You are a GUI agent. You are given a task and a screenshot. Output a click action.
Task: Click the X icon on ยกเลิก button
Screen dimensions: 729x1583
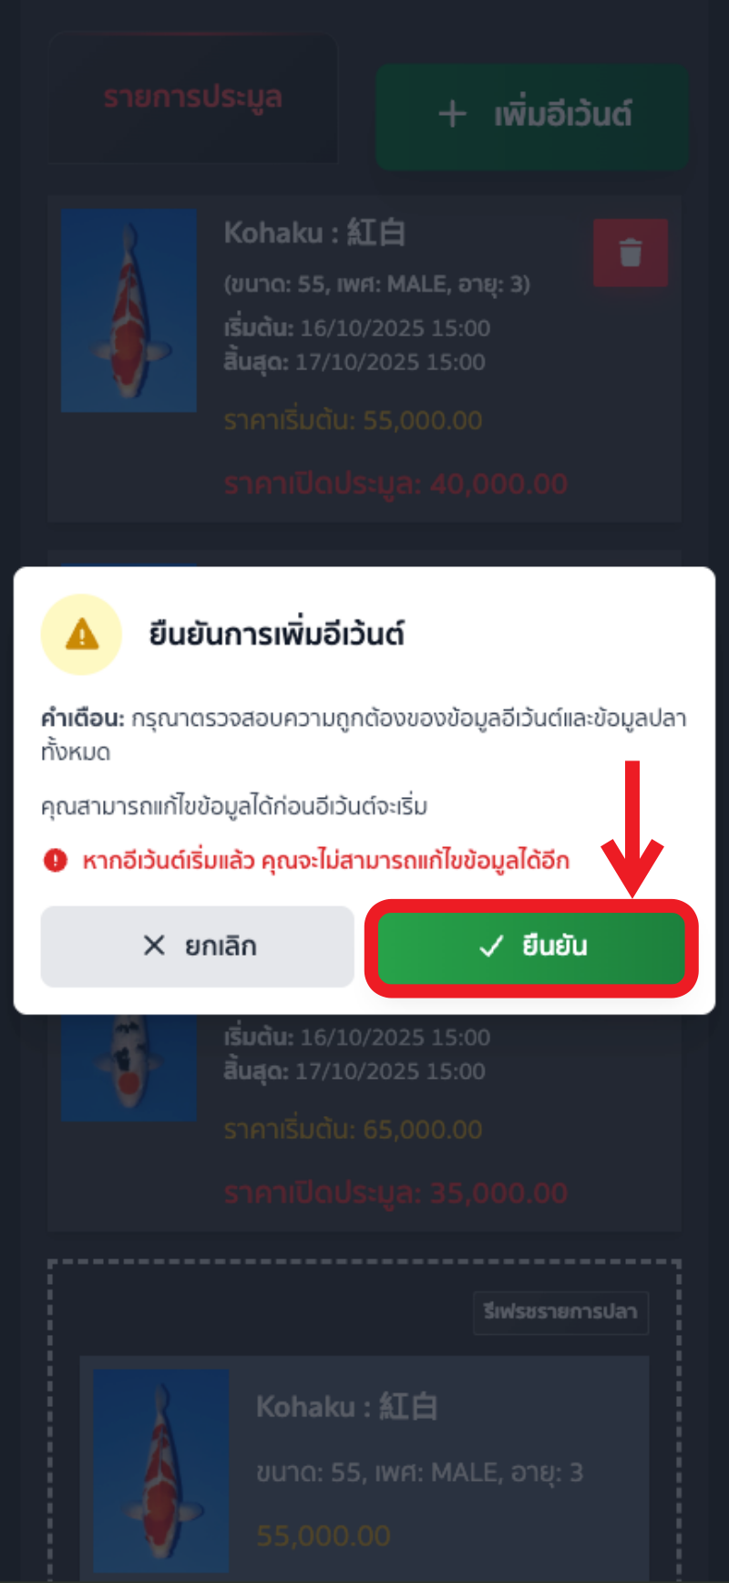click(x=154, y=946)
